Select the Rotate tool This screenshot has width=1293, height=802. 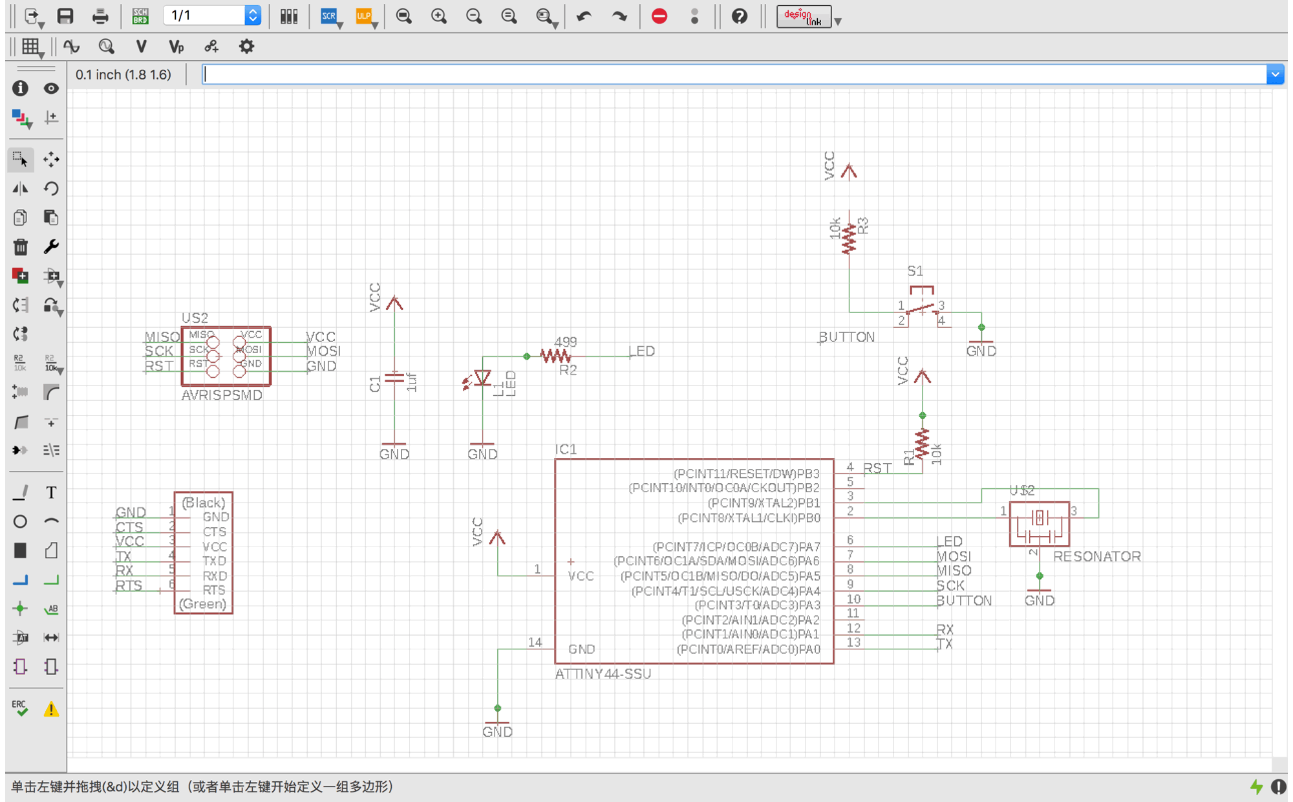(x=51, y=189)
